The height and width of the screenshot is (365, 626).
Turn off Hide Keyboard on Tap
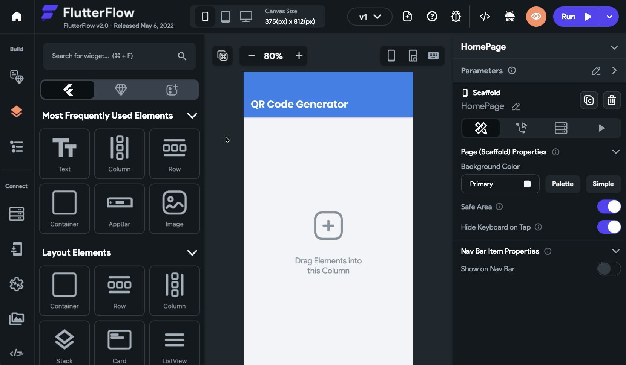pyautogui.click(x=609, y=227)
